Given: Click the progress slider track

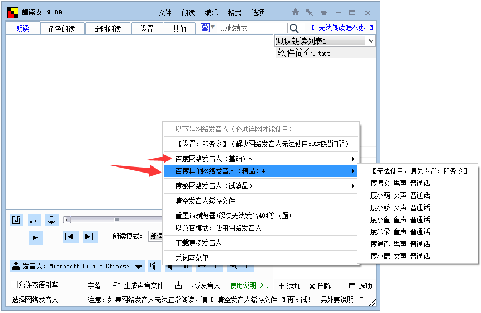Looking at the screenshot, I should pos(117,220).
